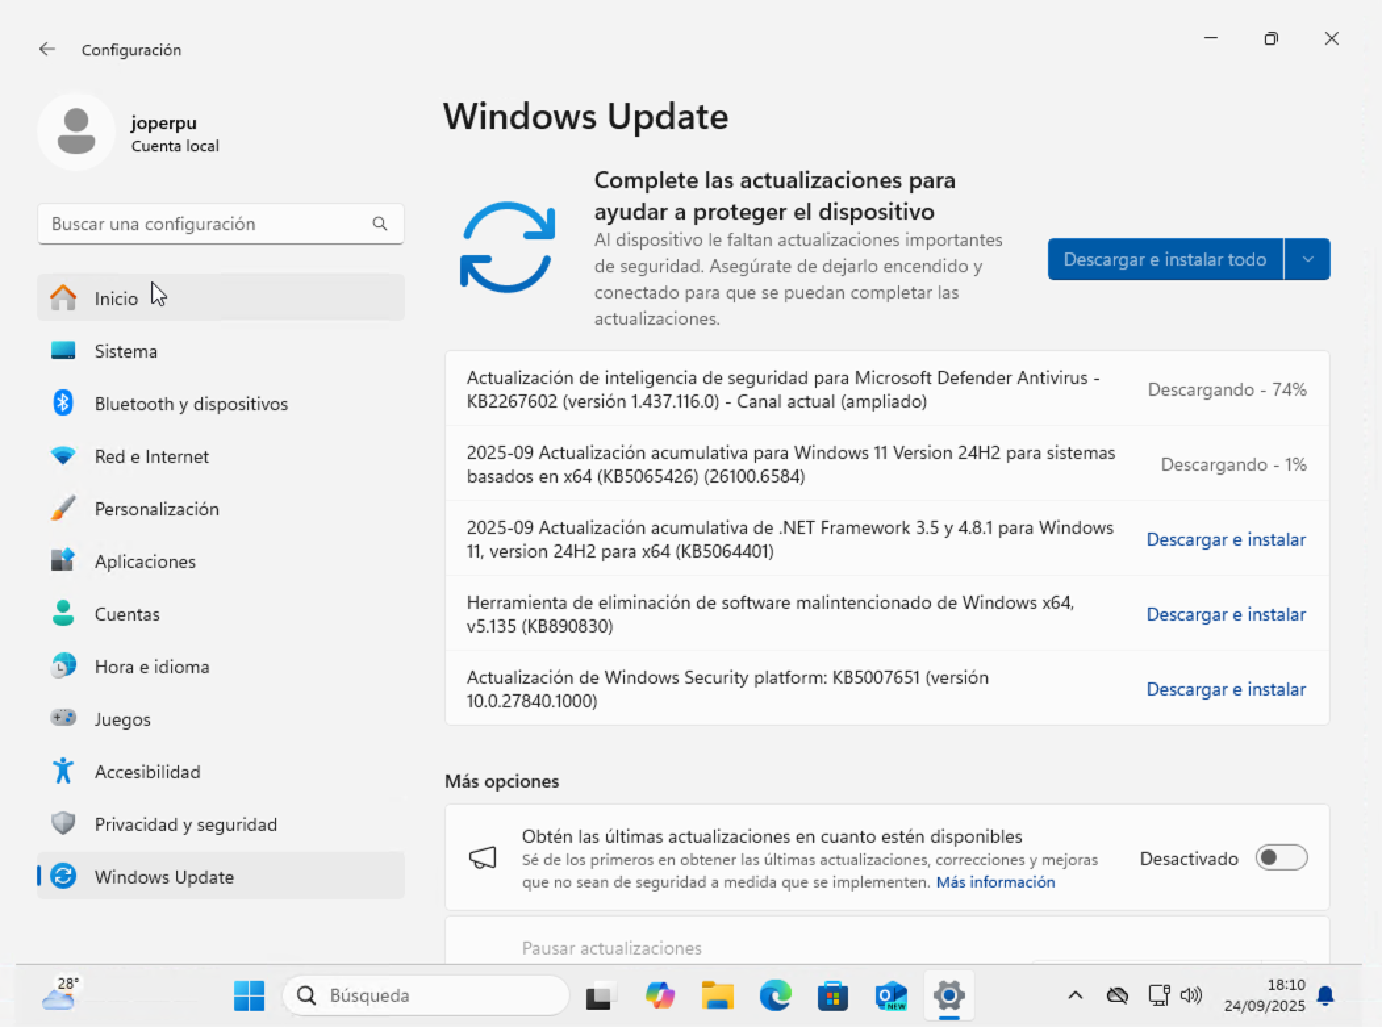Image resolution: width=1382 pixels, height=1027 pixels.
Task: Open the weather widget showing 28°
Action: tap(61, 993)
